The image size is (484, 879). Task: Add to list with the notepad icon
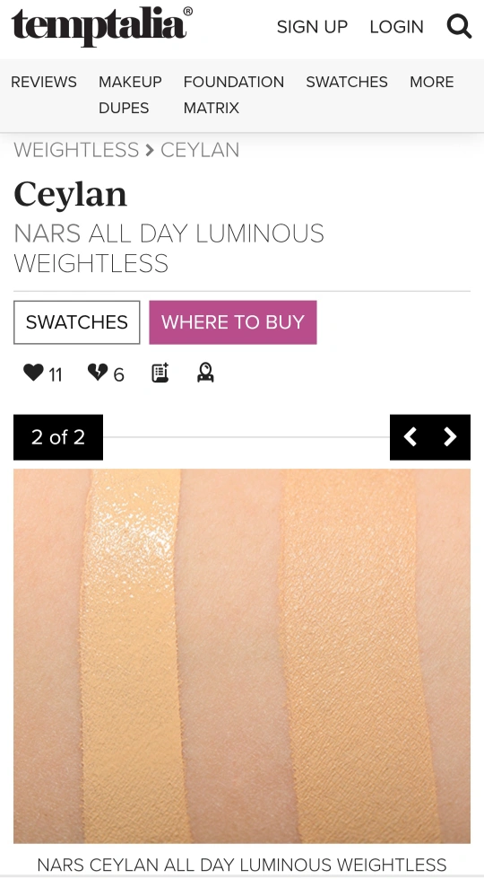(x=160, y=373)
